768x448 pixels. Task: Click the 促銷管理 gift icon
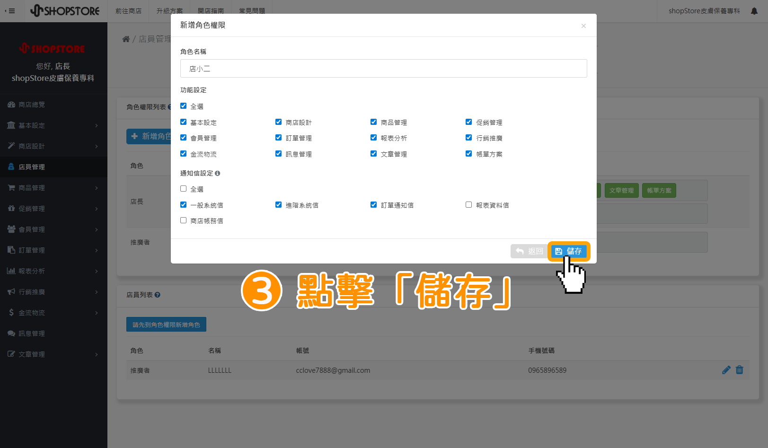click(x=11, y=209)
